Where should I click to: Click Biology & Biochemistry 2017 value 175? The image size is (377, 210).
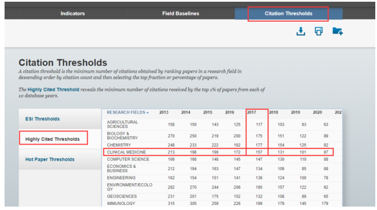tap(259, 136)
